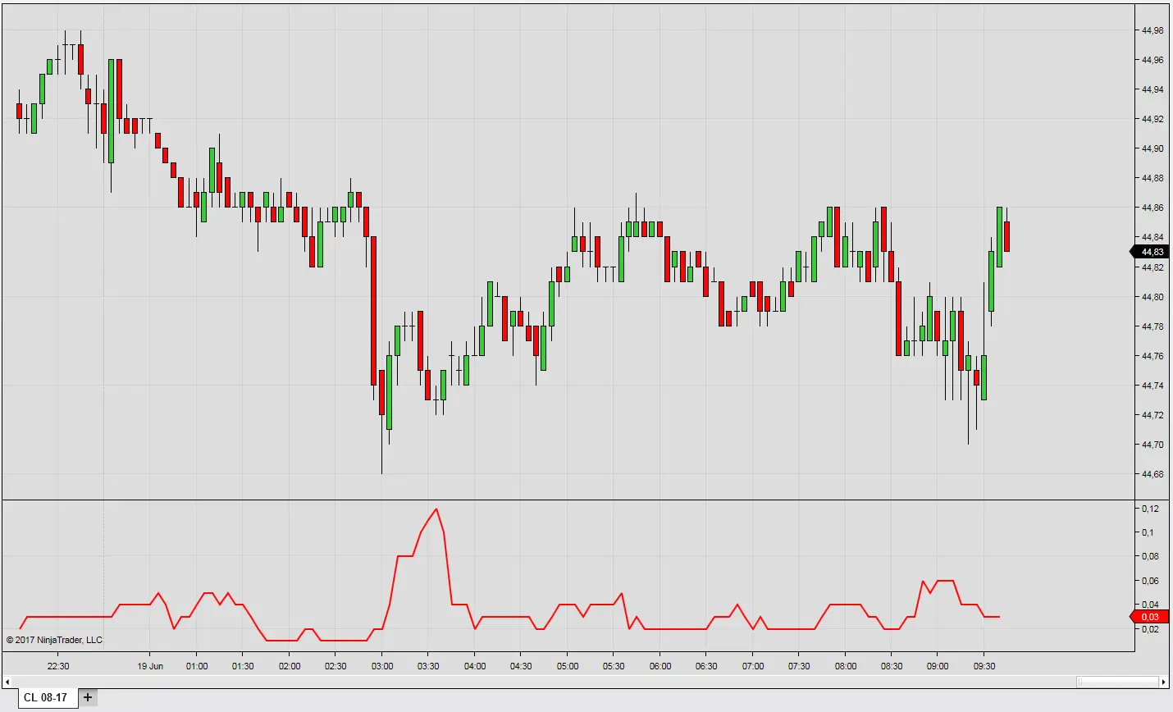
Task: Click the 44,98 price axis label
Action: click(1152, 30)
